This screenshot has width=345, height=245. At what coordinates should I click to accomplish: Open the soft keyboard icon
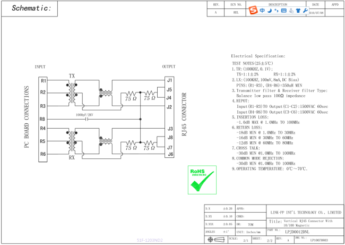283,10
